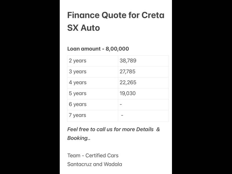Click the "5 years" table cell
The image size is (232, 174).
coord(78,93)
